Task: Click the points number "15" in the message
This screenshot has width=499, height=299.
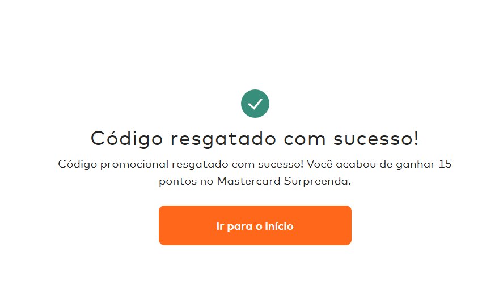Action: coord(445,164)
